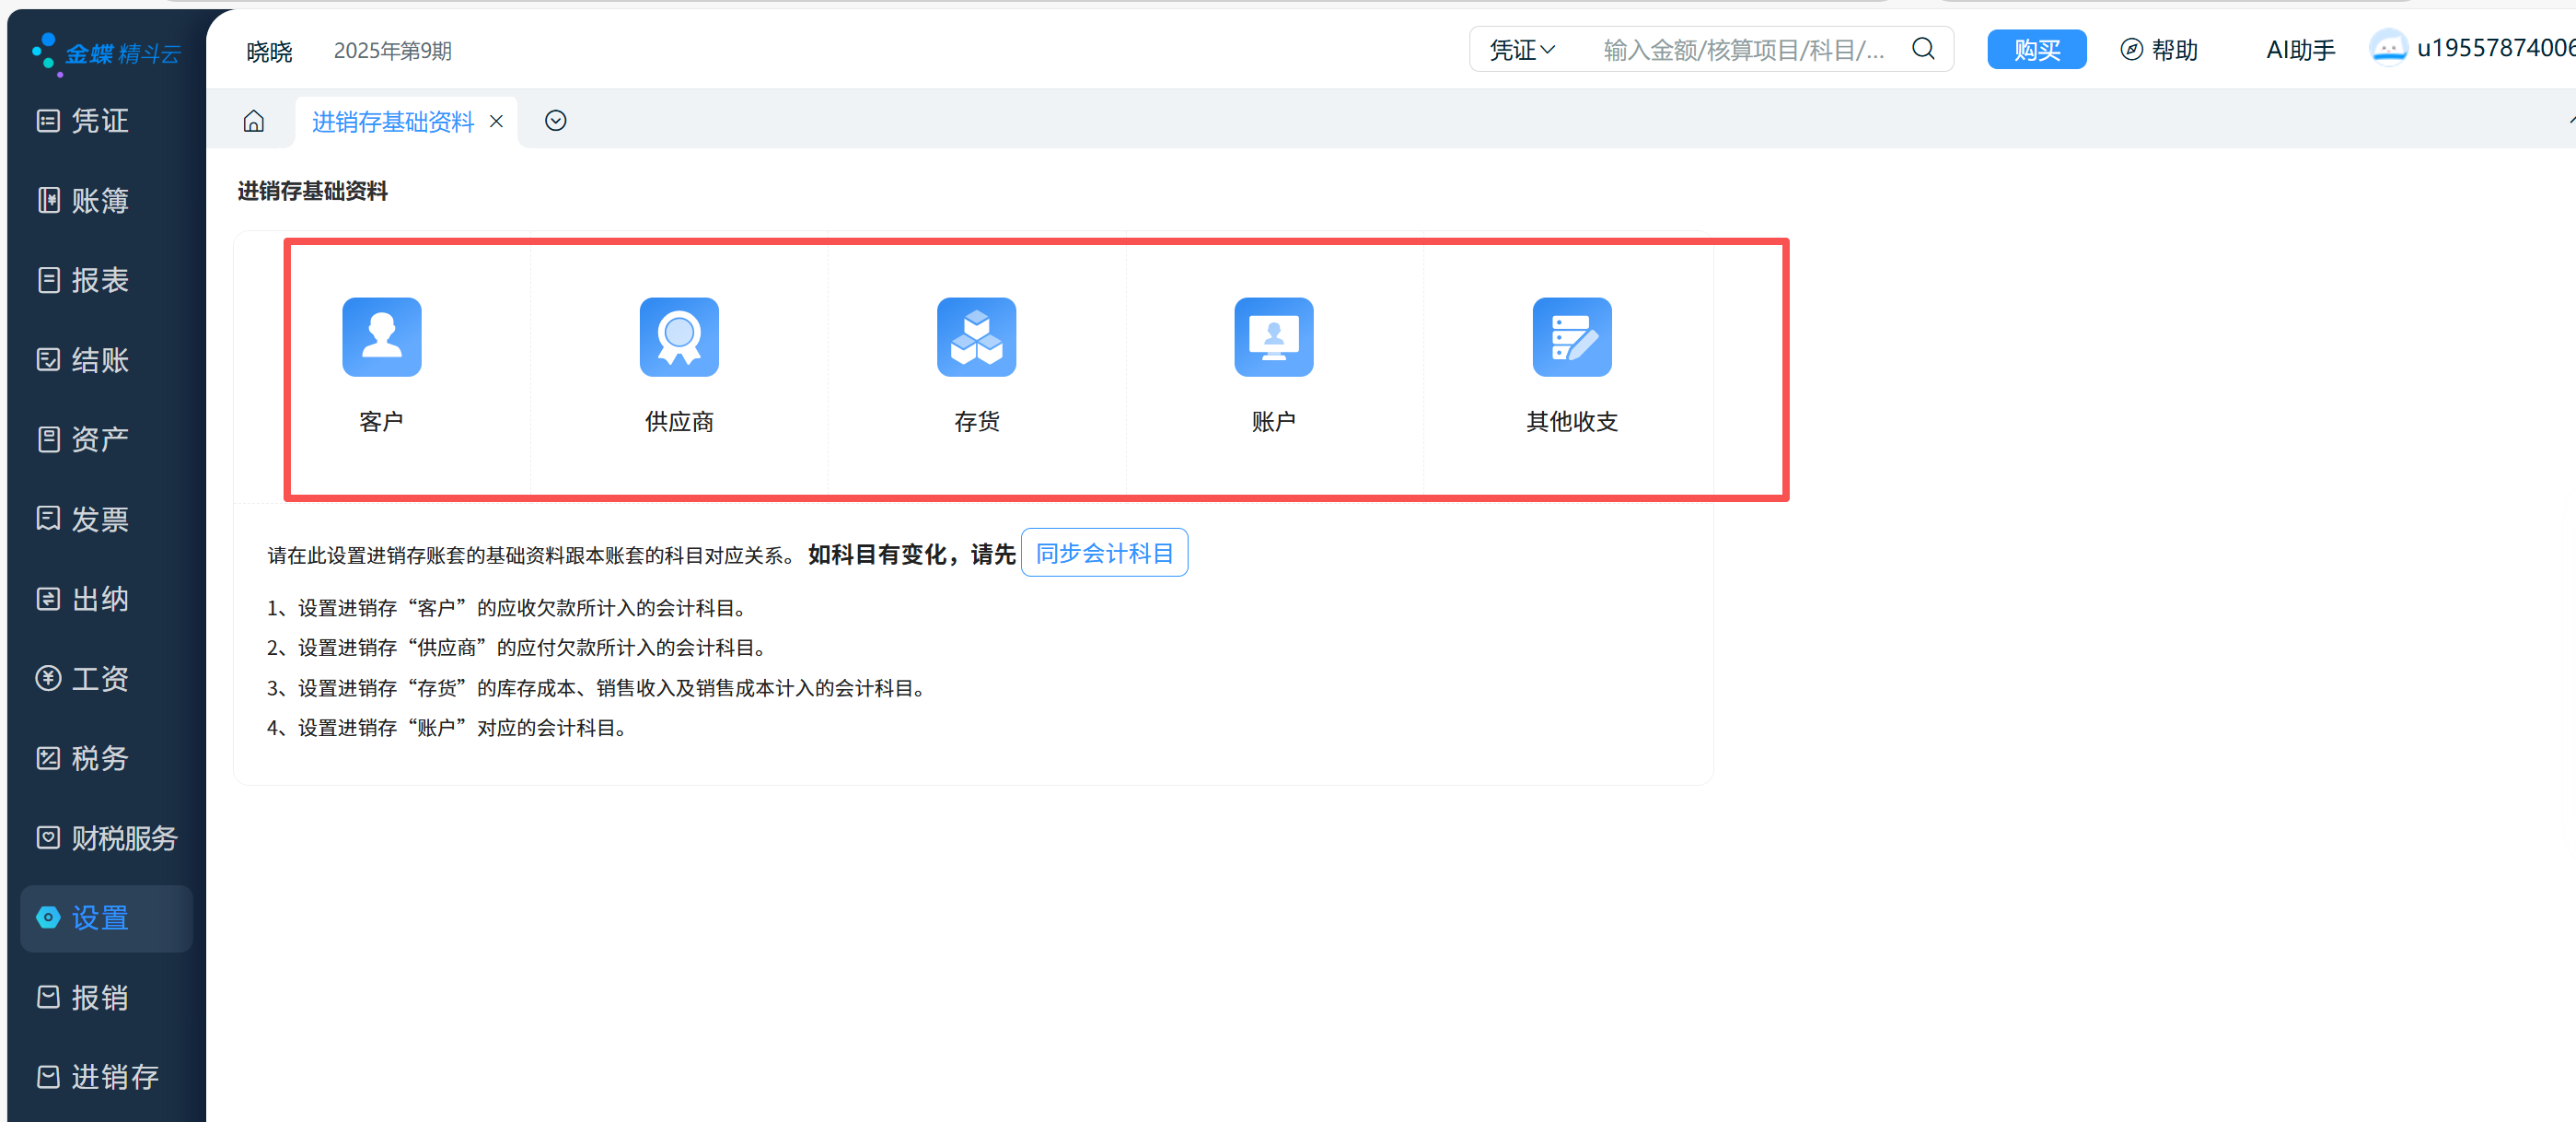This screenshot has height=1122, width=2576.
Task: Click the search magnifier icon
Action: tap(1922, 49)
